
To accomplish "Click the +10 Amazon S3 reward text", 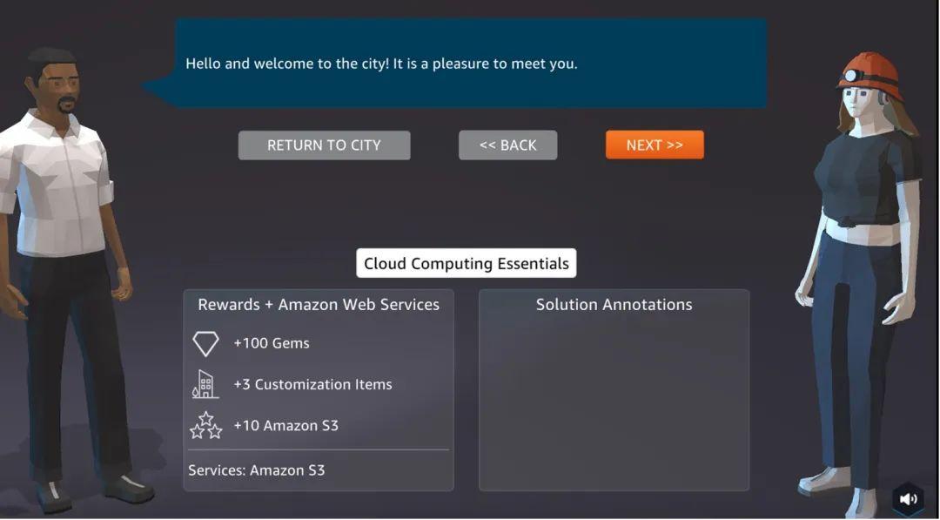I will [286, 425].
